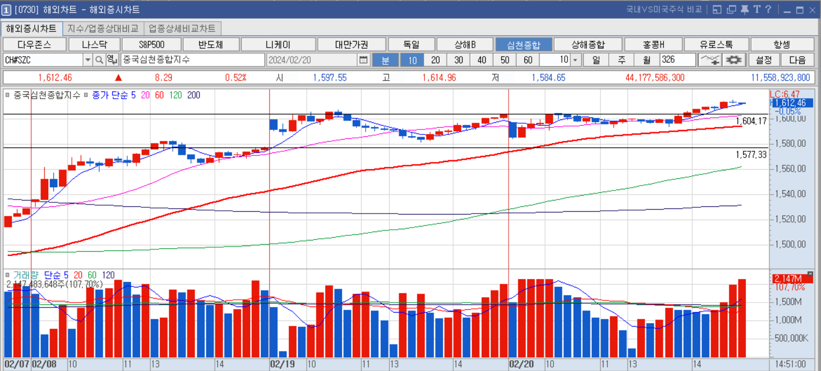The height and width of the screenshot is (371, 821).
Task: Load the 독일 index chart
Action: pyautogui.click(x=411, y=44)
